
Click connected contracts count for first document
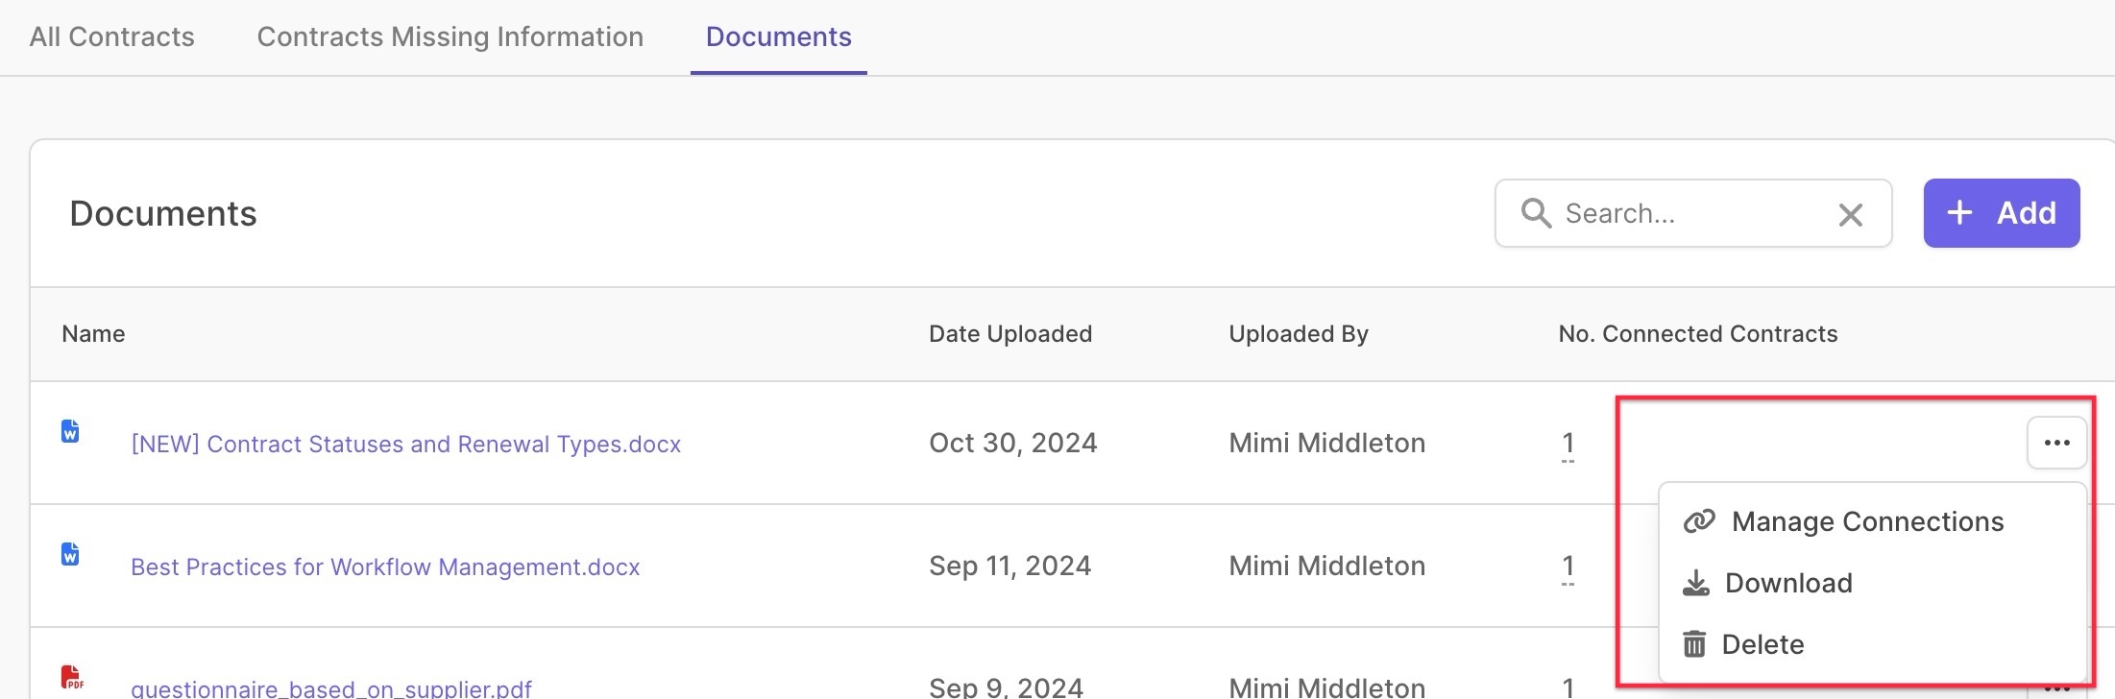1568,444
